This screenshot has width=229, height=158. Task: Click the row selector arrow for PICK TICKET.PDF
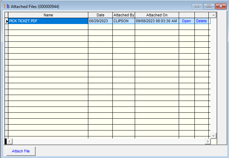(x=7, y=21)
